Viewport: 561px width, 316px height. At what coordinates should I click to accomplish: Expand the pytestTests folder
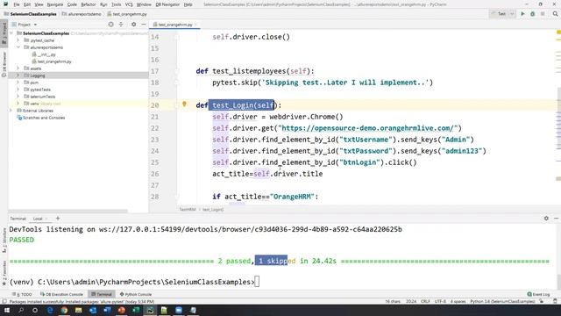tap(18, 90)
